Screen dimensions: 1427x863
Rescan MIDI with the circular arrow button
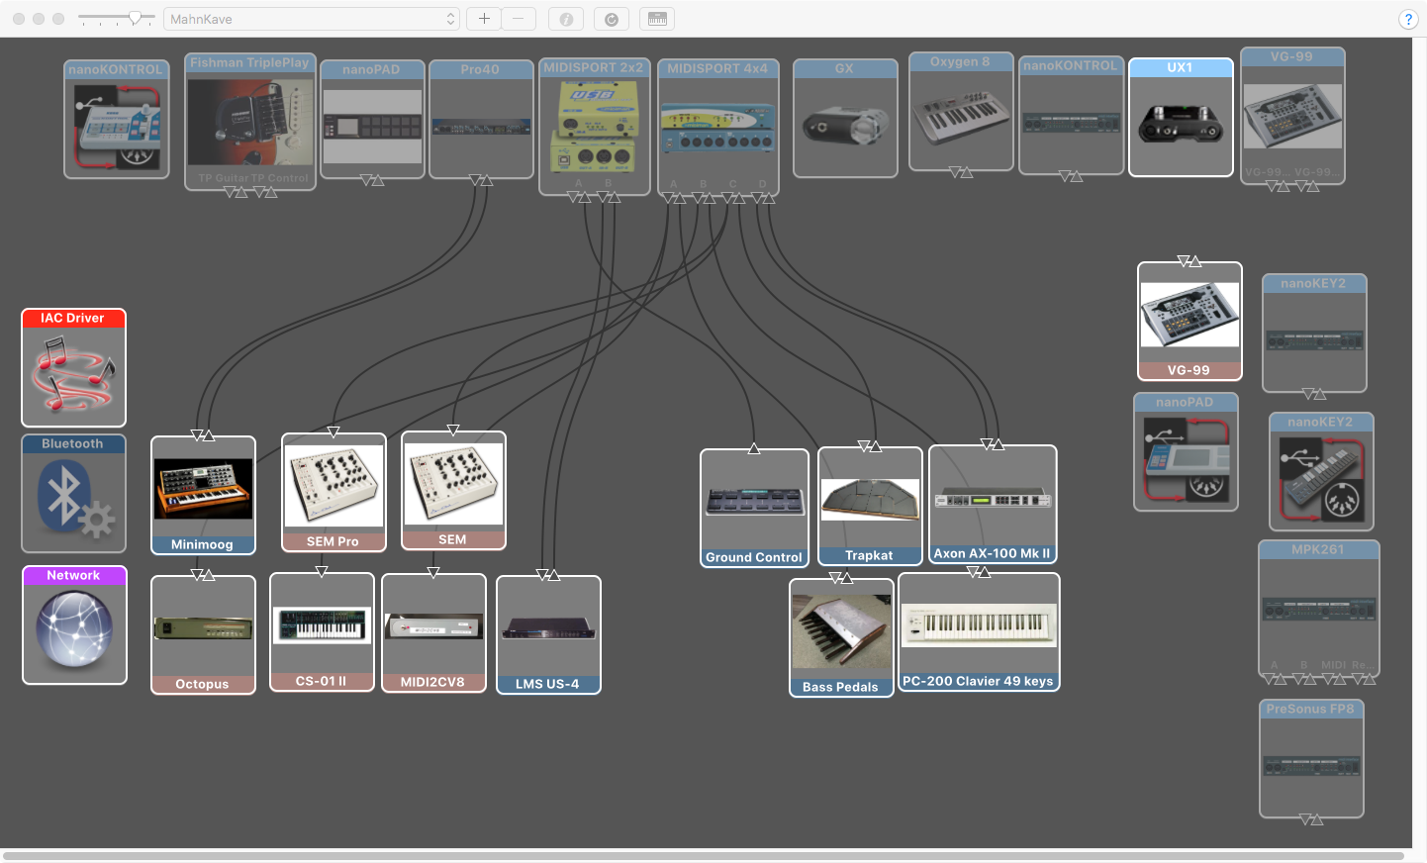(612, 19)
